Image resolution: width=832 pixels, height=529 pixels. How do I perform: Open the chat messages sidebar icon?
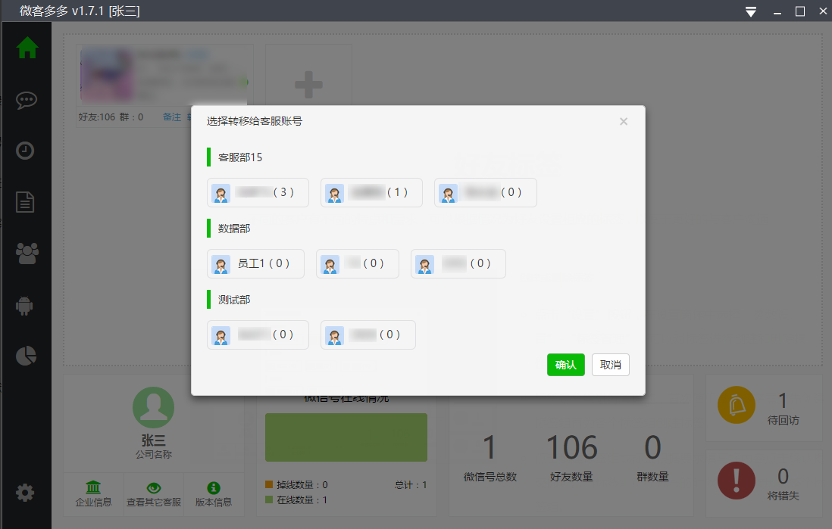[x=26, y=100]
